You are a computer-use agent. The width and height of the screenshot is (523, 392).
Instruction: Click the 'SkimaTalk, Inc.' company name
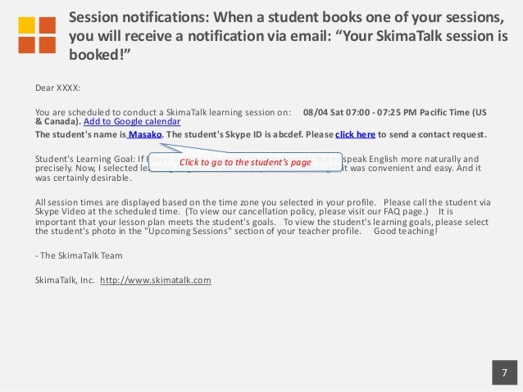(64, 280)
